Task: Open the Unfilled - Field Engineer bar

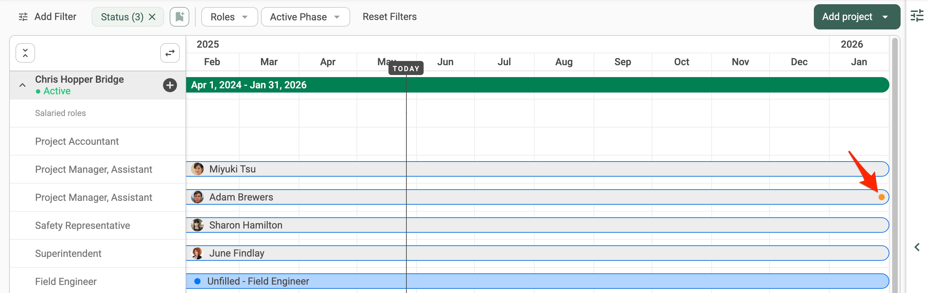Action: pos(537,281)
